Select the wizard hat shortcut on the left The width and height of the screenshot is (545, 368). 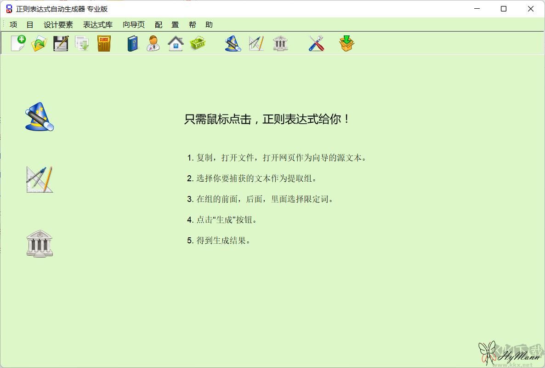(40, 116)
